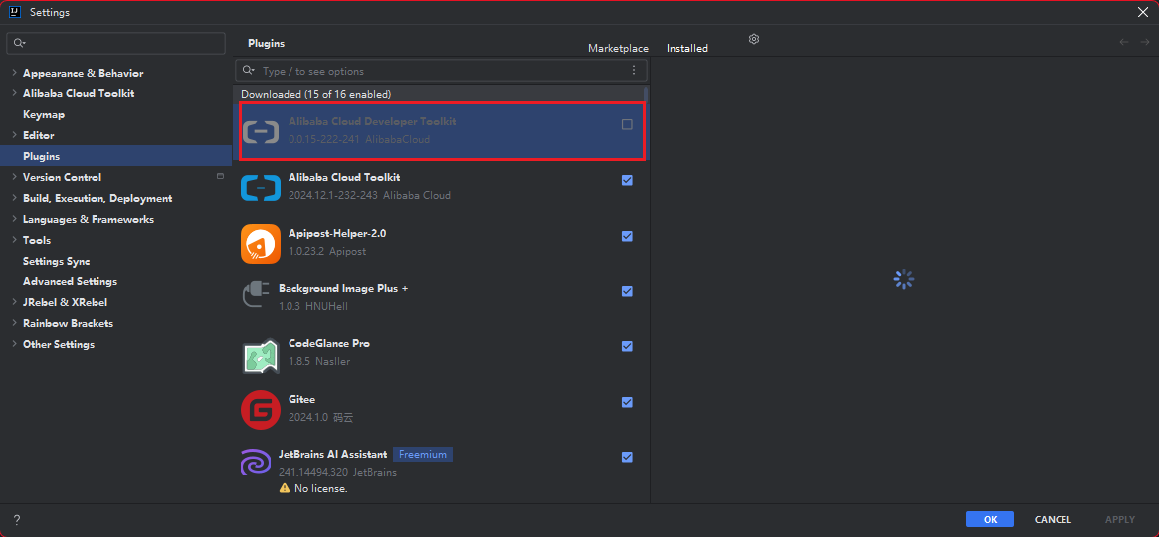The image size is (1159, 537).
Task: Select Plugins in the settings tree
Action: (x=42, y=156)
